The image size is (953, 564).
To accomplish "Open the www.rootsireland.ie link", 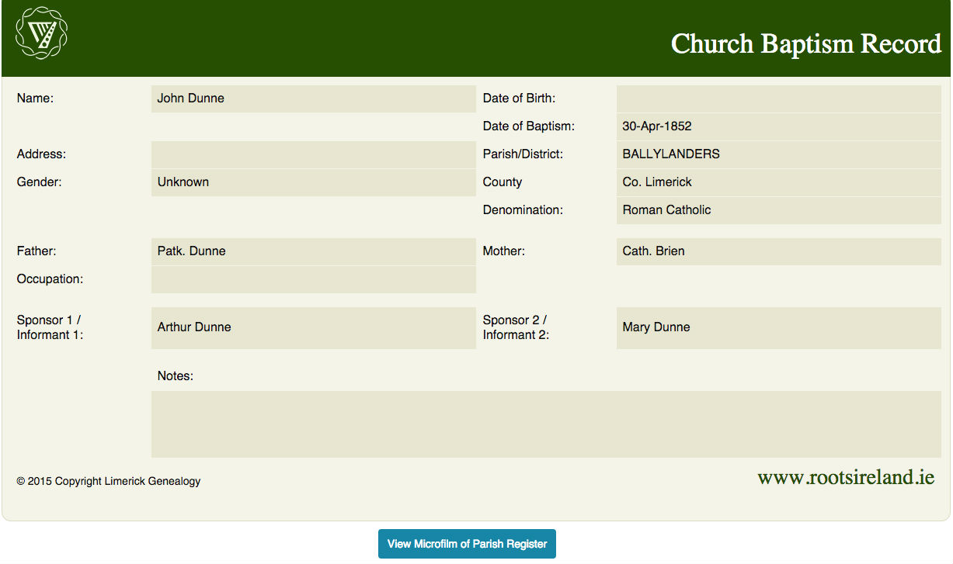I will (845, 477).
